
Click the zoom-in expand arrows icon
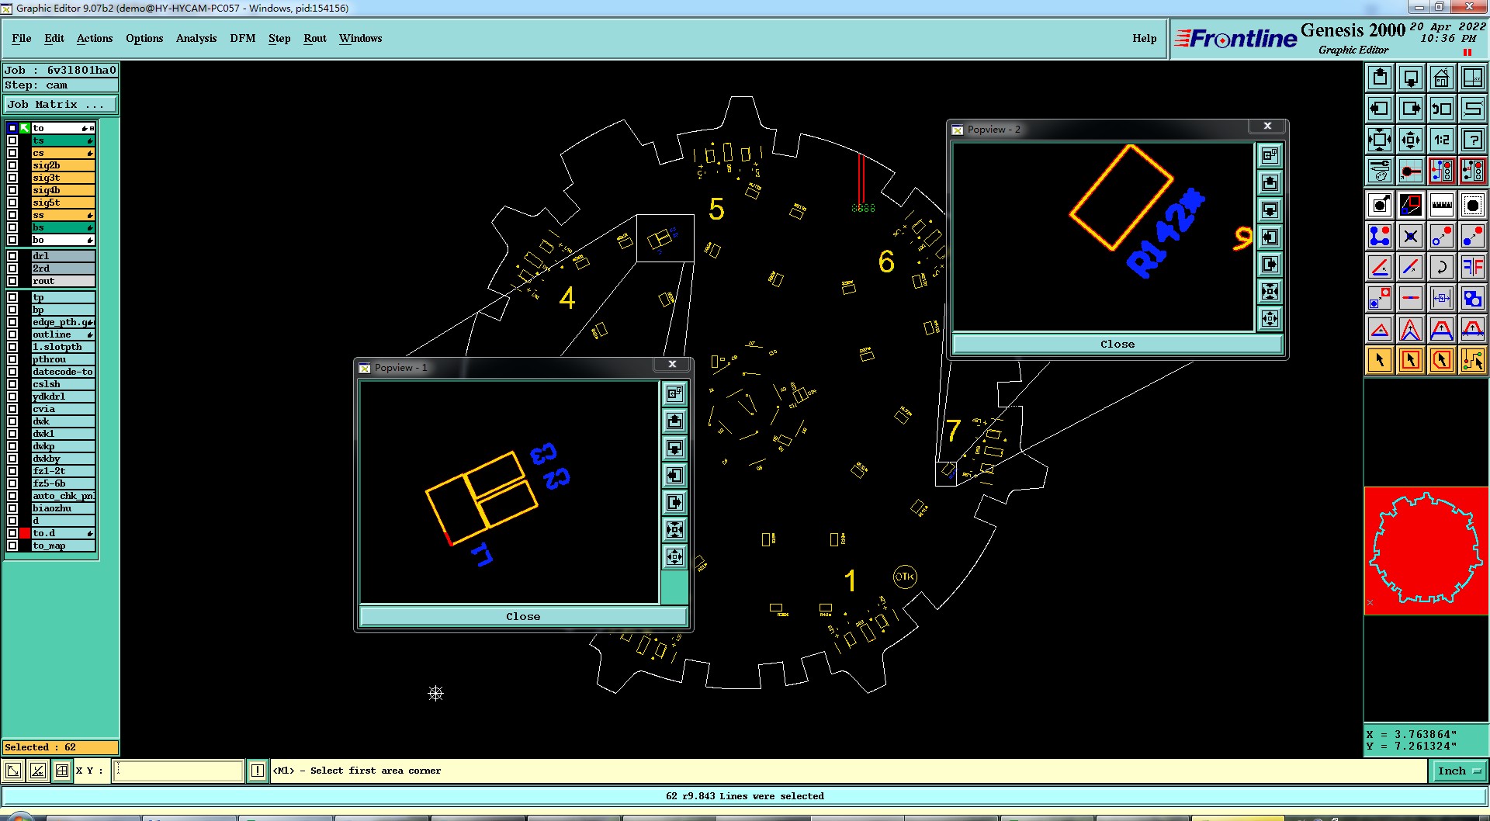(1379, 140)
